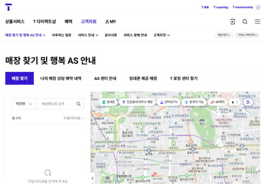Open the T 다이렉트샵 menu
The image size is (264, 184).
pyautogui.click(x=45, y=22)
